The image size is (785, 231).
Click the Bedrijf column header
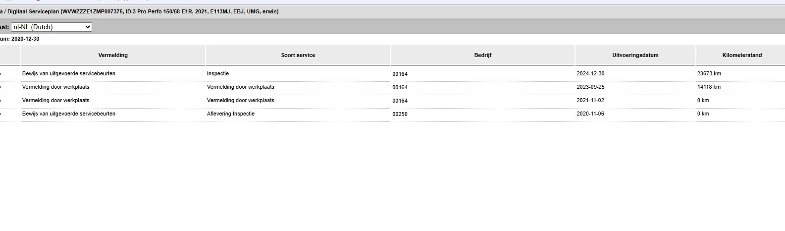tap(482, 55)
